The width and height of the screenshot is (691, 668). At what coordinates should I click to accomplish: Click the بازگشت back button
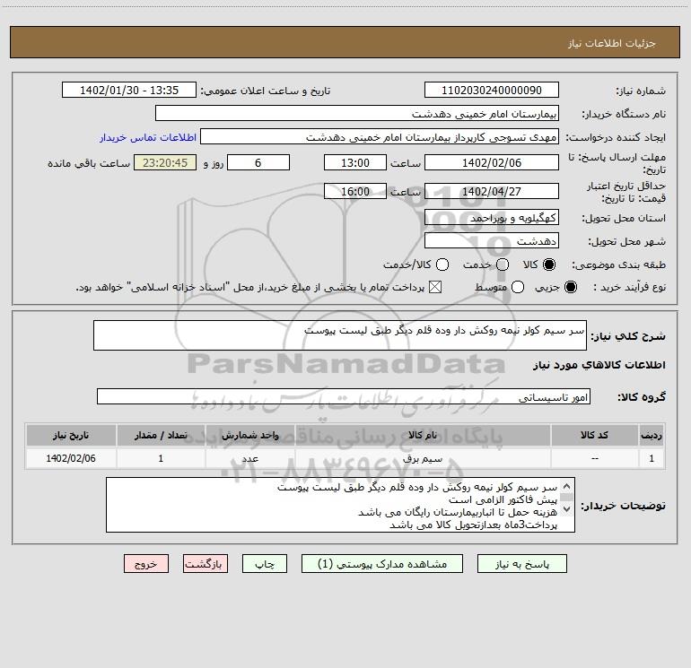[x=206, y=564]
